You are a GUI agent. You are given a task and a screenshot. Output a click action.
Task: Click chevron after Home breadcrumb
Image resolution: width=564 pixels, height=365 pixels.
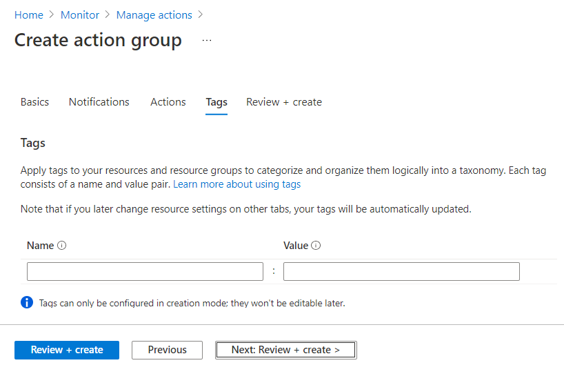pyautogui.click(x=52, y=14)
